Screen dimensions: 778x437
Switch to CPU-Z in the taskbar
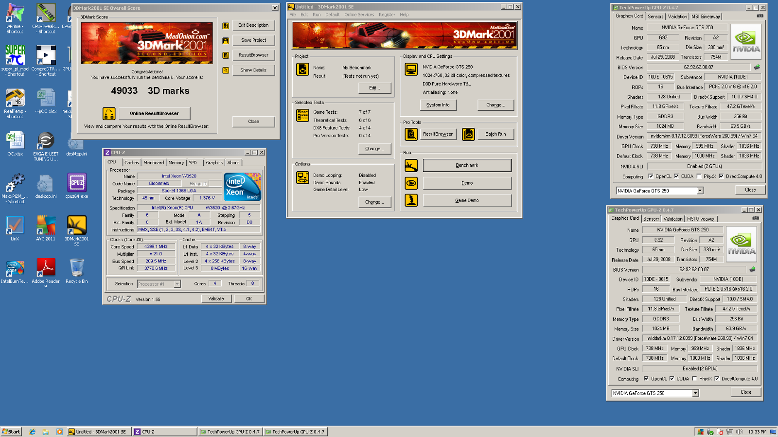coord(165,432)
